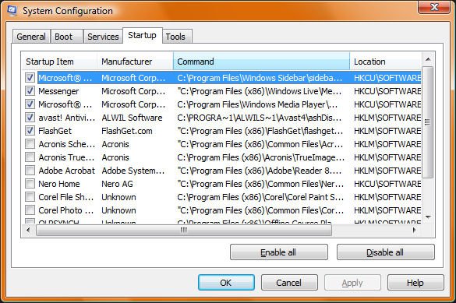Check the Corel Photo startup checkbox

click(x=30, y=210)
